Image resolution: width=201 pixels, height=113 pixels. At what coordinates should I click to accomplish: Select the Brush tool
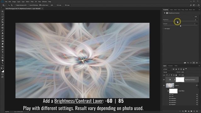click(3, 30)
